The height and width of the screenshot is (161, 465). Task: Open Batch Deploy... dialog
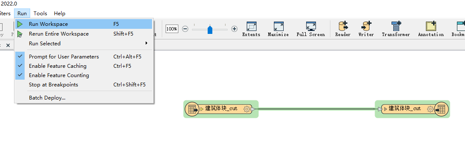pyautogui.click(x=84, y=98)
